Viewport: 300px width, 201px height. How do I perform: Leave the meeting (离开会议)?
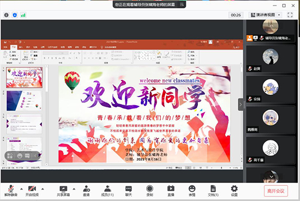point(275,191)
